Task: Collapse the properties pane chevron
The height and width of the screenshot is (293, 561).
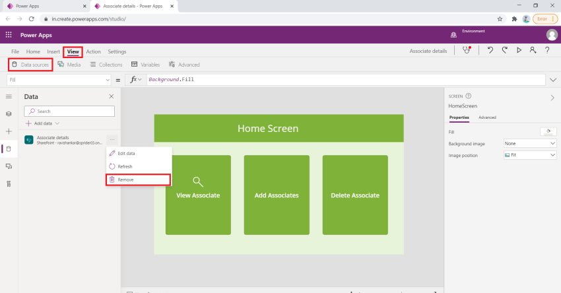Action: pyautogui.click(x=552, y=98)
